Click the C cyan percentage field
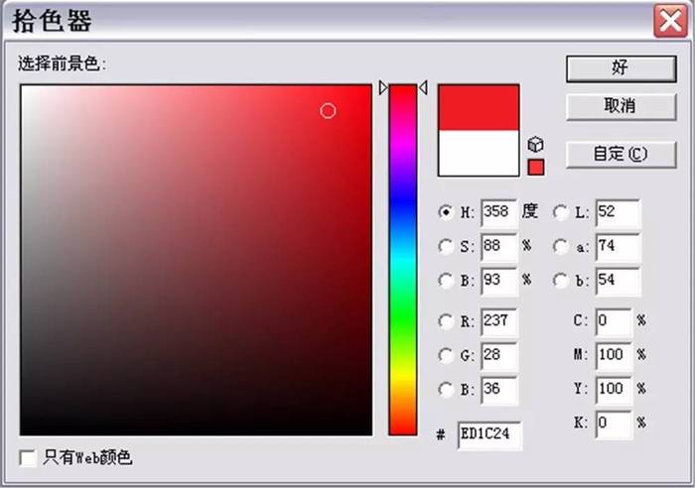 pyautogui.click(x=613, y=321)
